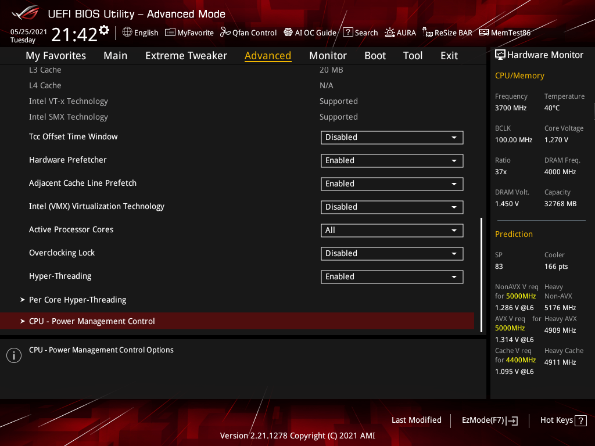Switch to the Monitor tab
This screenshot has width=595, height=446.
coord(328,56)
